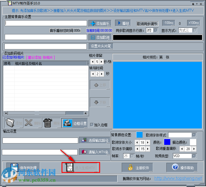Open the 歌词字体样式 dropdown
The image size is (206, 187).
pyautogui.click(x=194, y=135)
